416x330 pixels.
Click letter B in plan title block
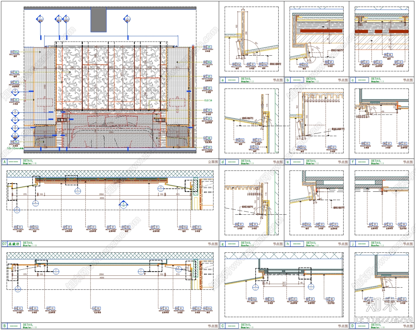pyautogui.click(x=4, y=326)
